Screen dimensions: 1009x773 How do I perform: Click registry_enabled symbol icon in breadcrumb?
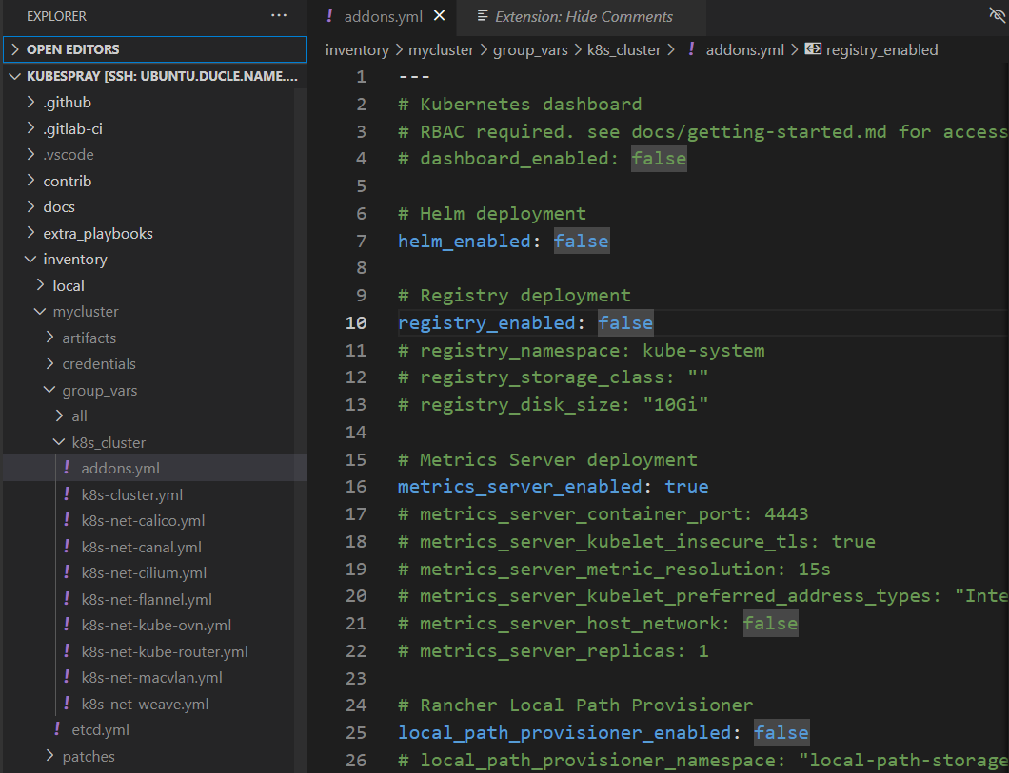click(813, 49)
